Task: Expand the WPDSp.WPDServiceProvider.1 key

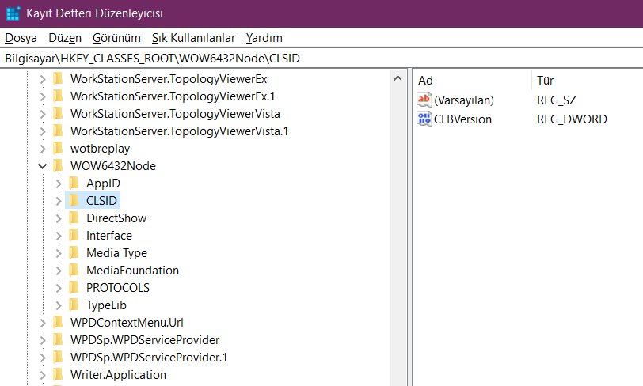Action: 43,358
